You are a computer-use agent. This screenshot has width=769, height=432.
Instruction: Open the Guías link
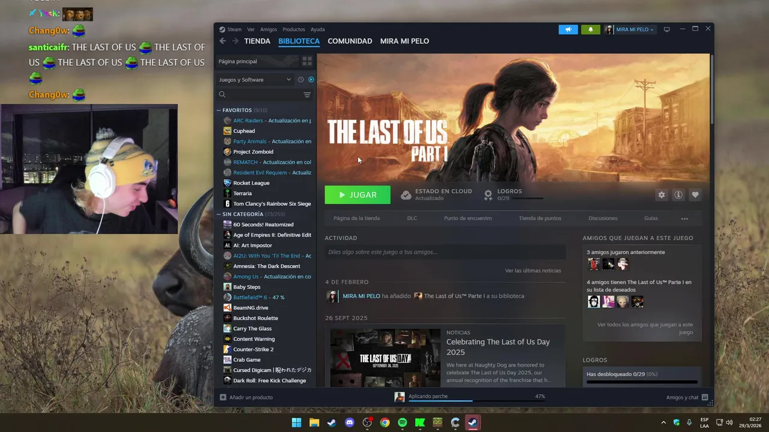651,218
